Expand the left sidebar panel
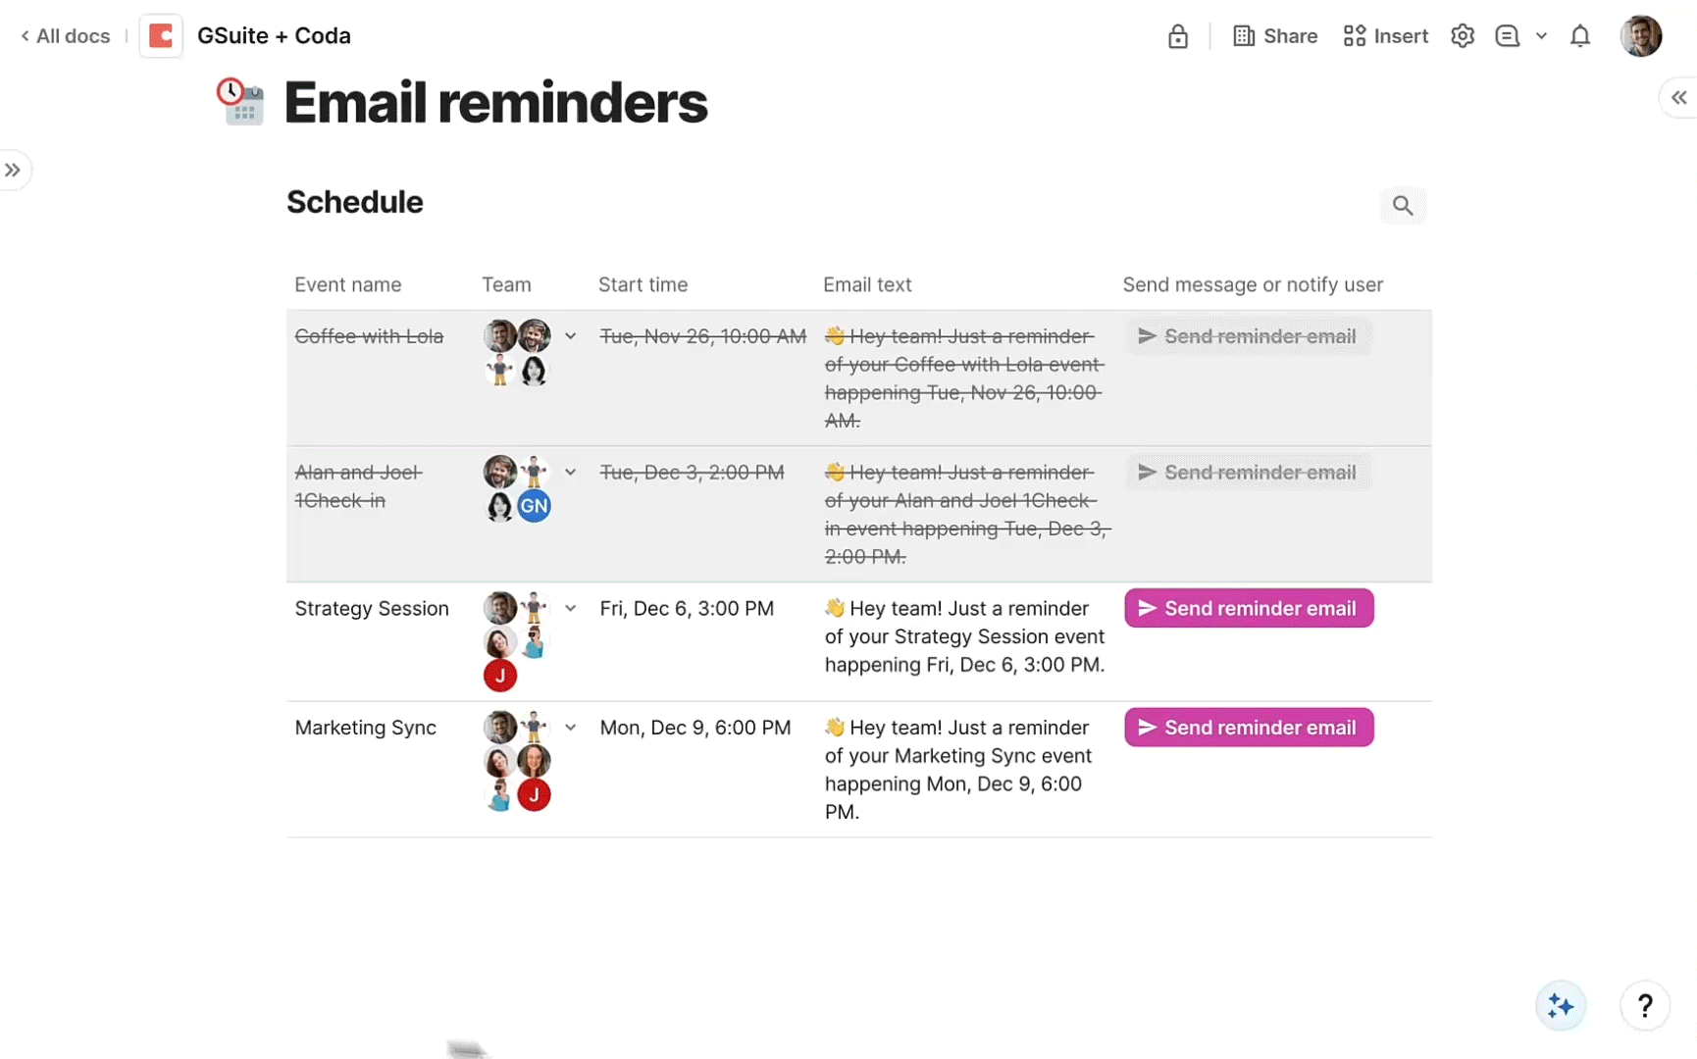Viewport: 1697px width, 1059px height. [x=13, y=171]
